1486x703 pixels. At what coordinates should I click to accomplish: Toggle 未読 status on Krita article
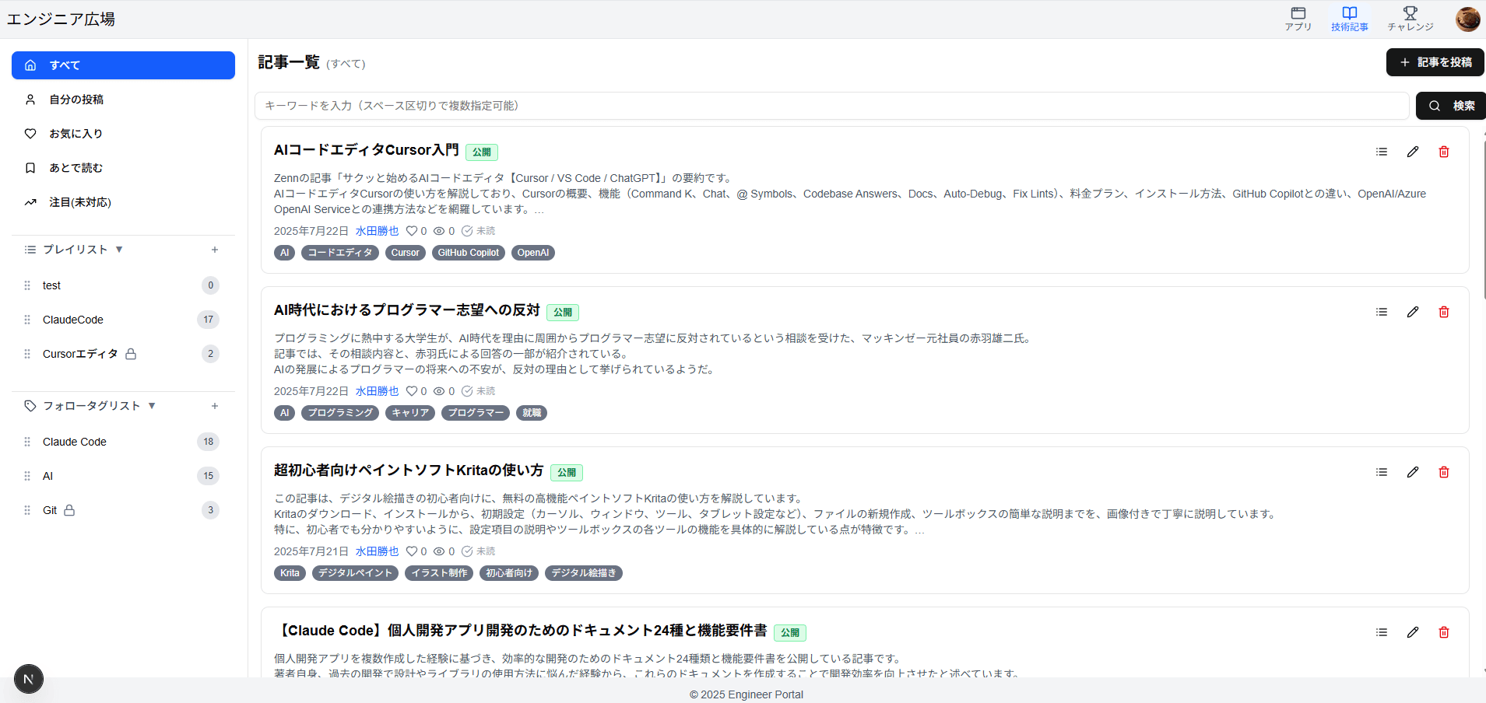(478, 551)
